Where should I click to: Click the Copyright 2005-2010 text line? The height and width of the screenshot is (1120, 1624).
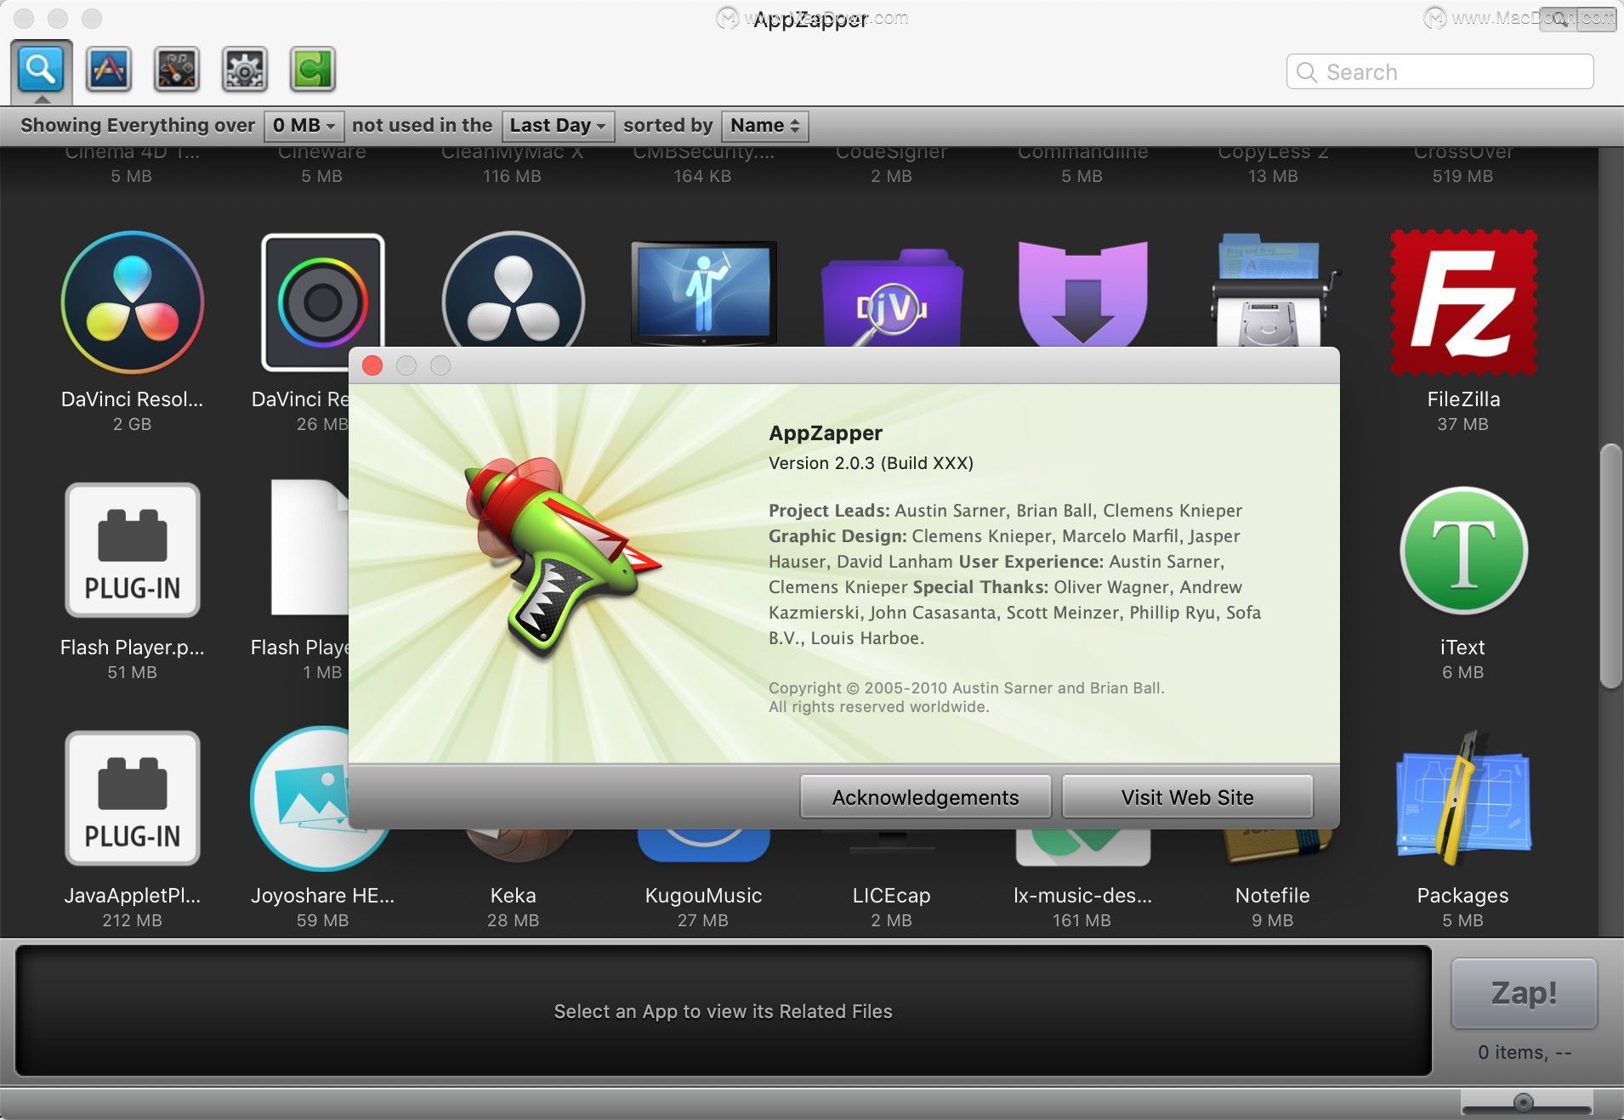pyautogui.click(x=966, y=688)
